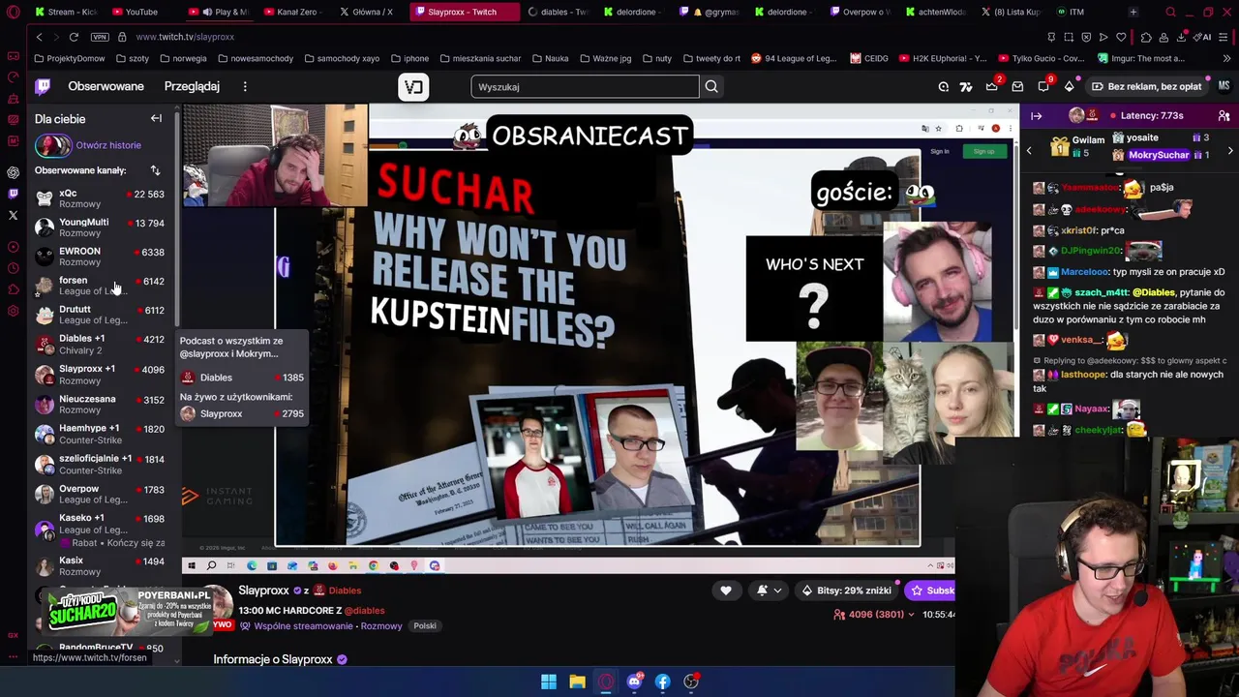The image size is (1239, 697).
Task: Switch to the YouTube tab
Action: (134, 12)
